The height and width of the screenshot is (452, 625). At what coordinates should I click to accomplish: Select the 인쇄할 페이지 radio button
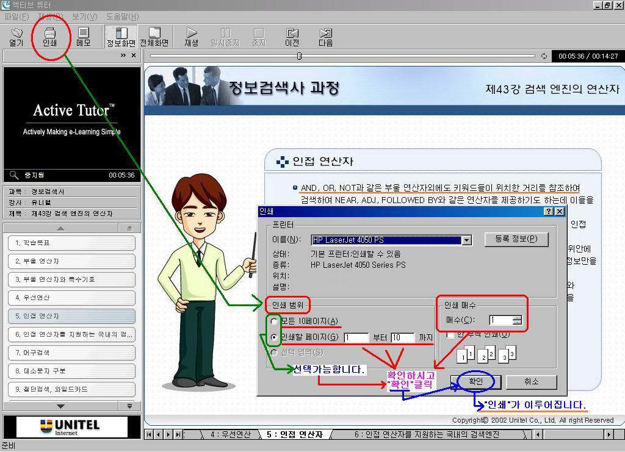pyautogui.click(x=275, y=337)
